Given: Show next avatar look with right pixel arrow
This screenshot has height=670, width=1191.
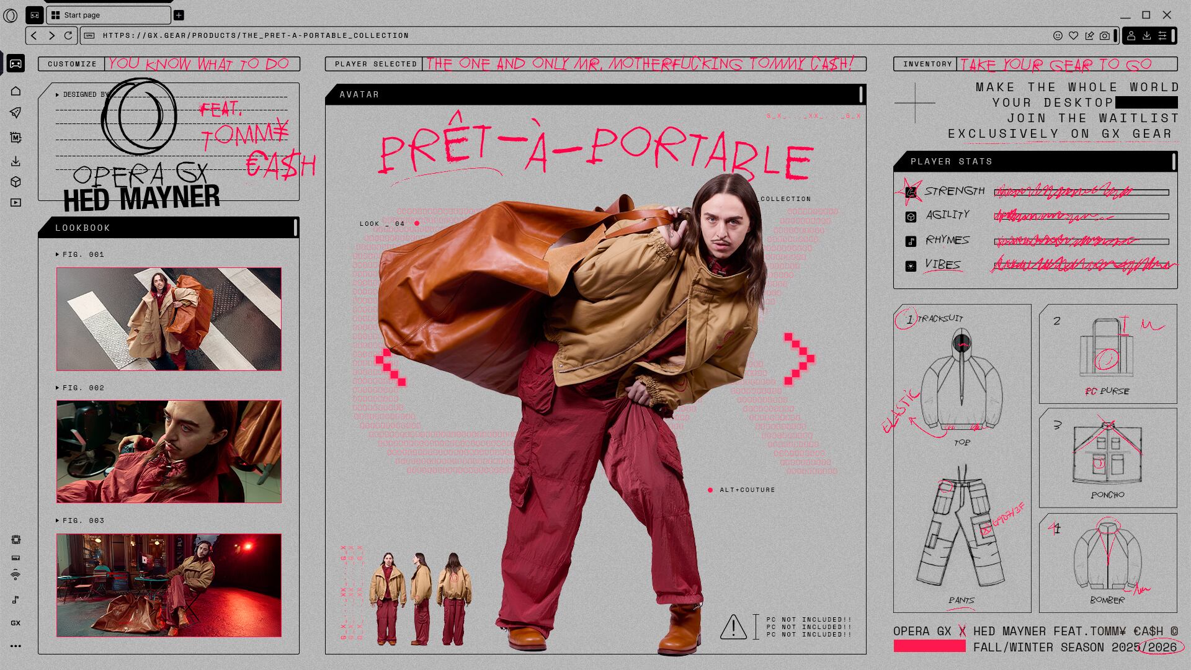Looking at the screenshot, I should [800, 359].
